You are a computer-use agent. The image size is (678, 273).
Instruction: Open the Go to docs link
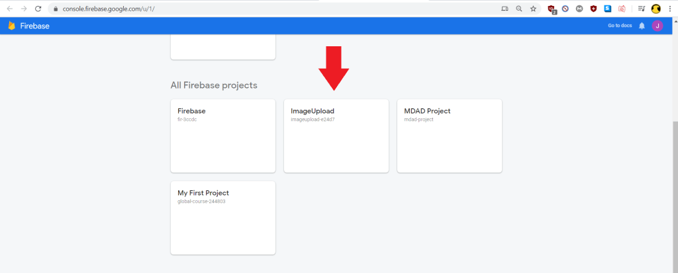(x=620, y=26)
